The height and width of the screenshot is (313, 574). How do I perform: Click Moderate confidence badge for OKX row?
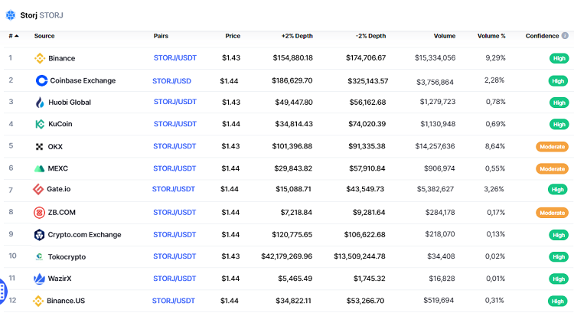(552, 146)
